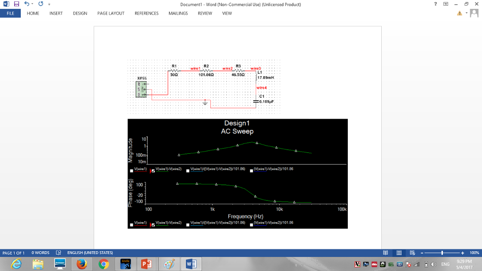
Task: Launch Chrome from the taskbar
Action: [x=103, y=263]
